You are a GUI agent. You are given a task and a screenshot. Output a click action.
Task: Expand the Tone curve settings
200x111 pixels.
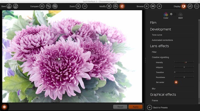[157, 35]
